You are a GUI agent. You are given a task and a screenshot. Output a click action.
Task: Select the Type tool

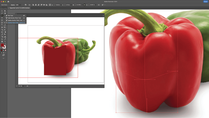pos(2,18)
